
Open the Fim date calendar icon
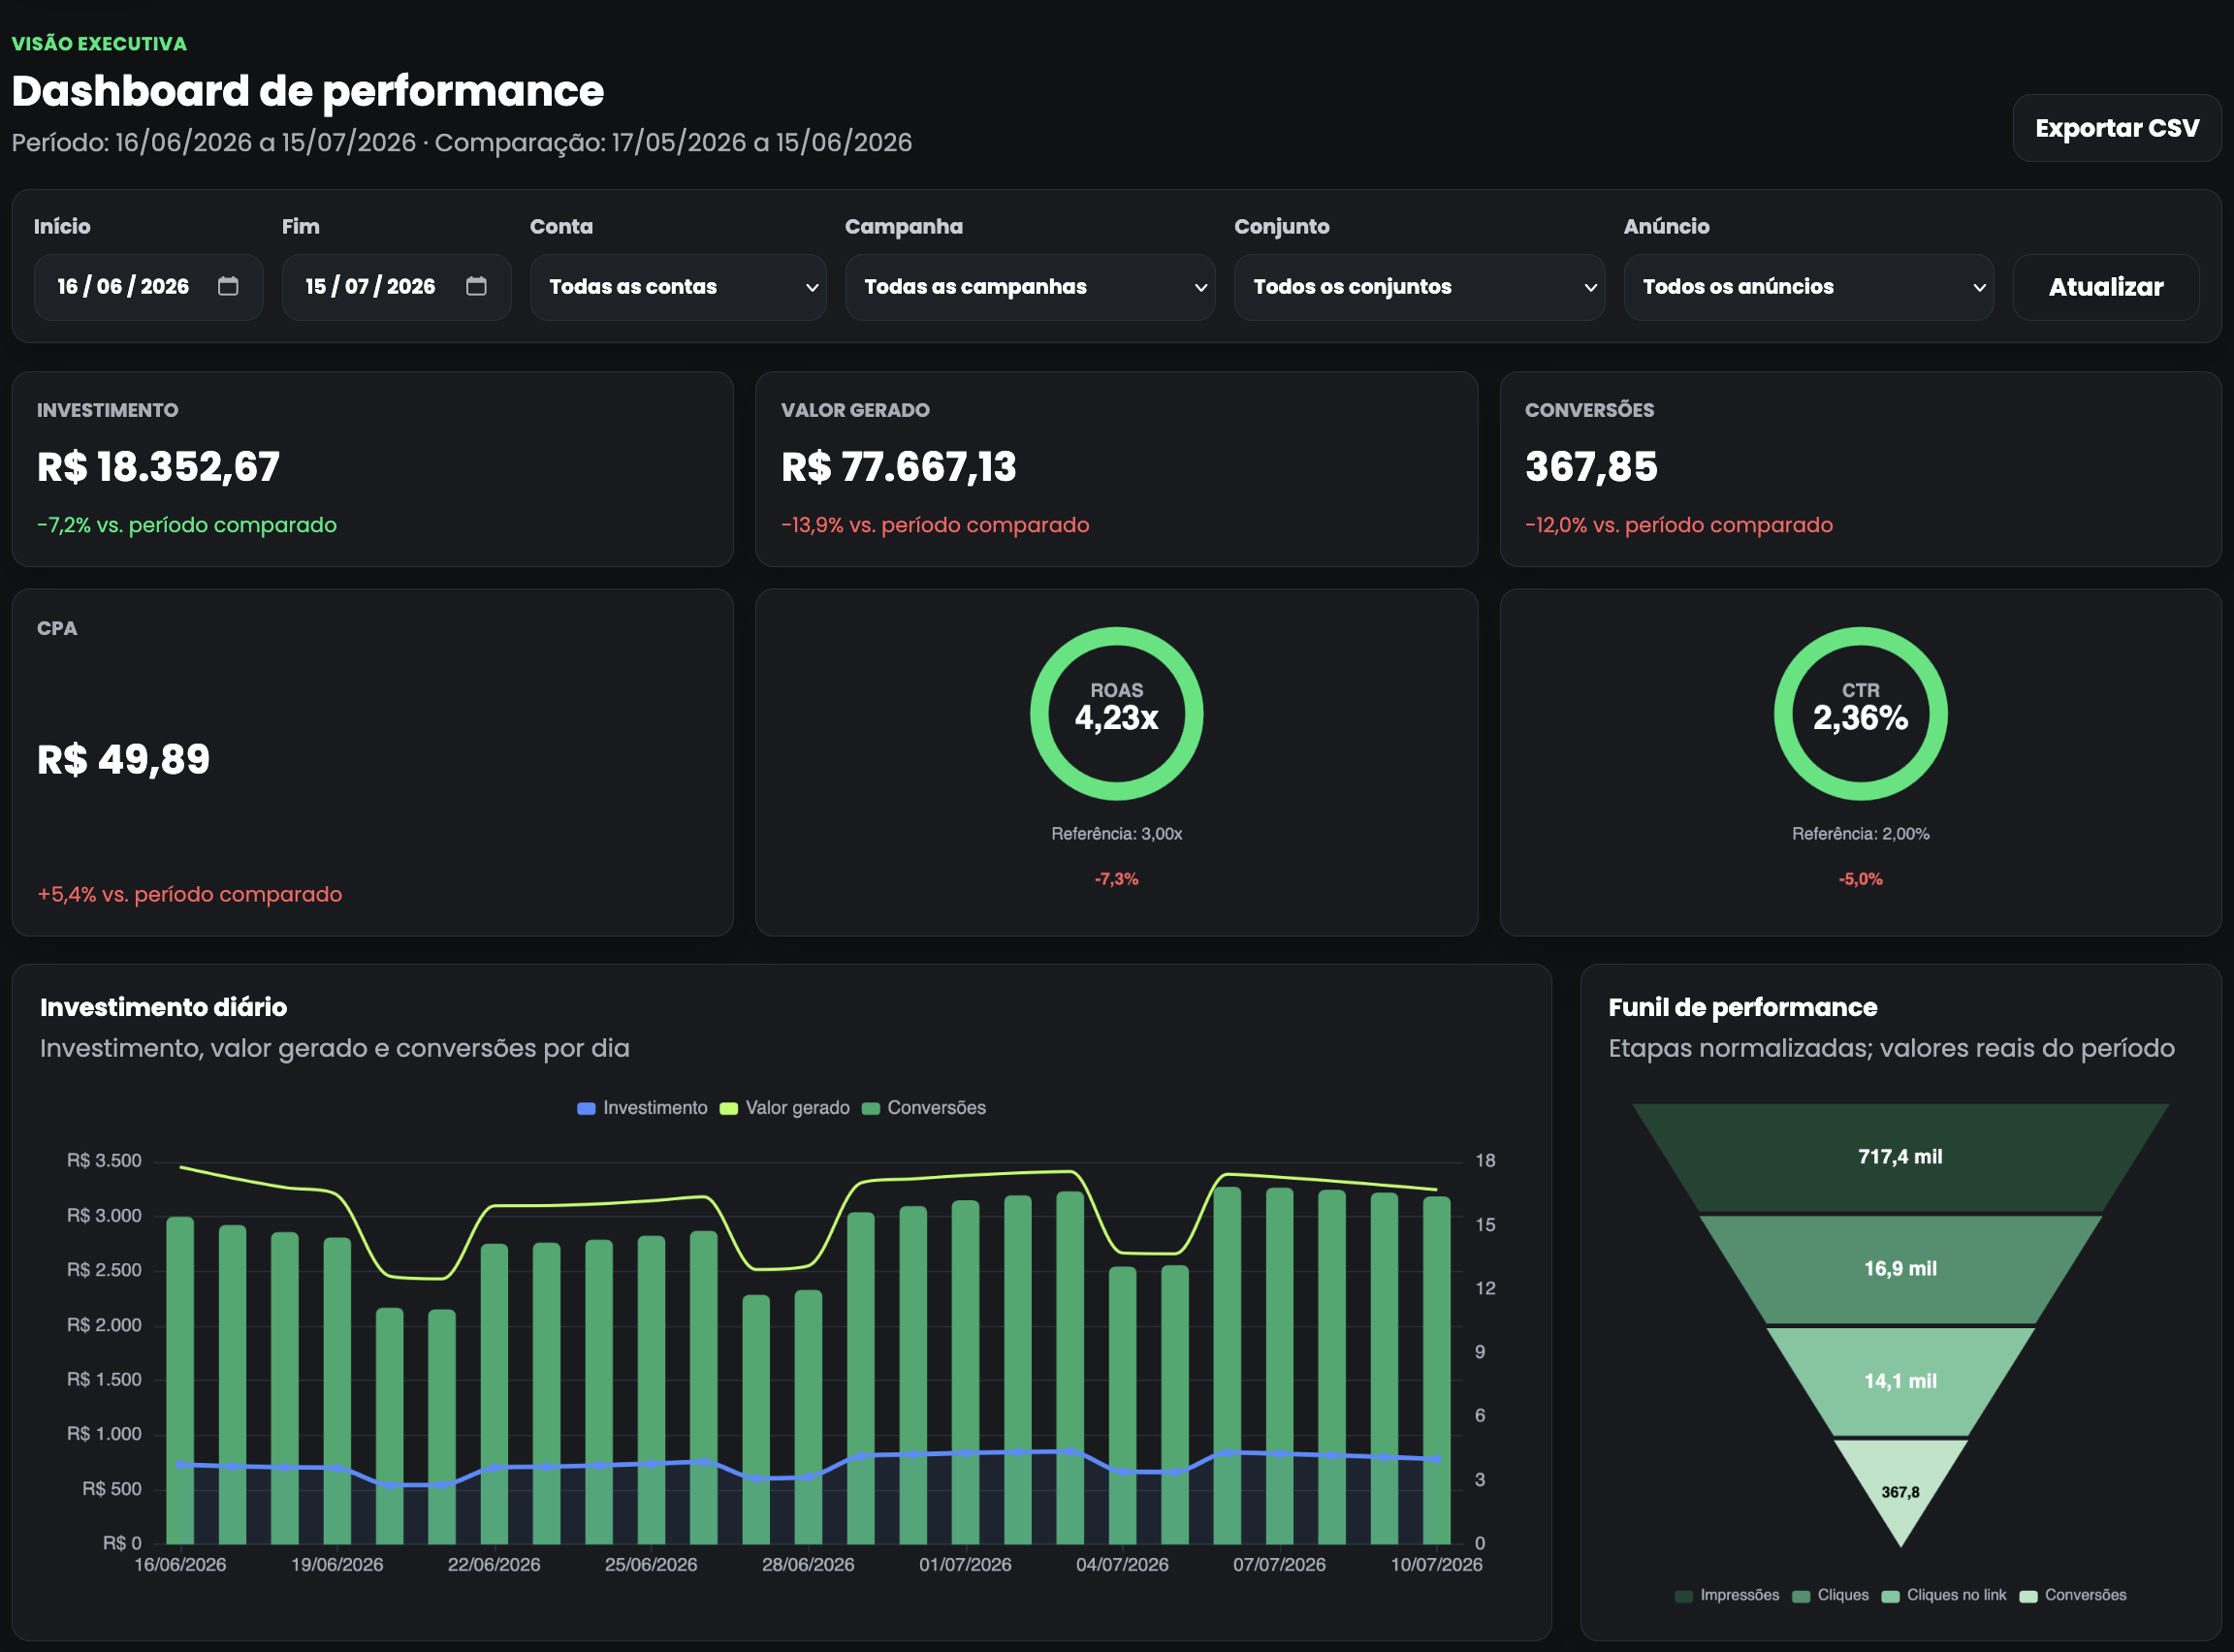point(476,286)
